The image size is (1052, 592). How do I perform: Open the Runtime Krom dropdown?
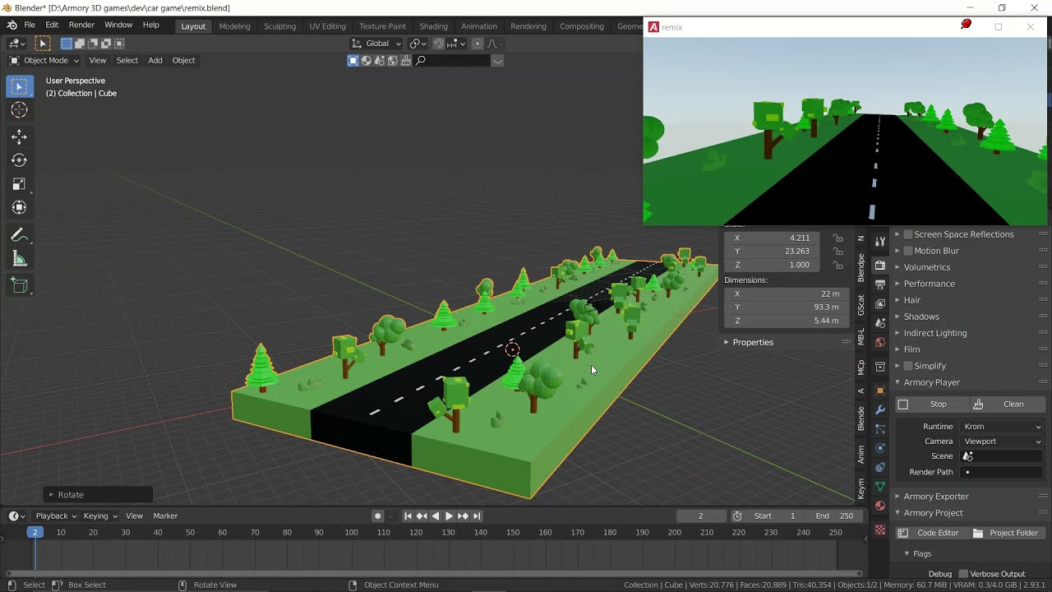1002,427
